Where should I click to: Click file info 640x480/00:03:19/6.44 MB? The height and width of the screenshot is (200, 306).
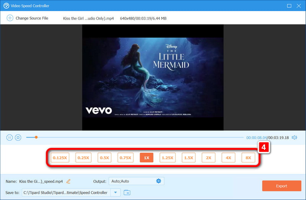click(143, 18)
